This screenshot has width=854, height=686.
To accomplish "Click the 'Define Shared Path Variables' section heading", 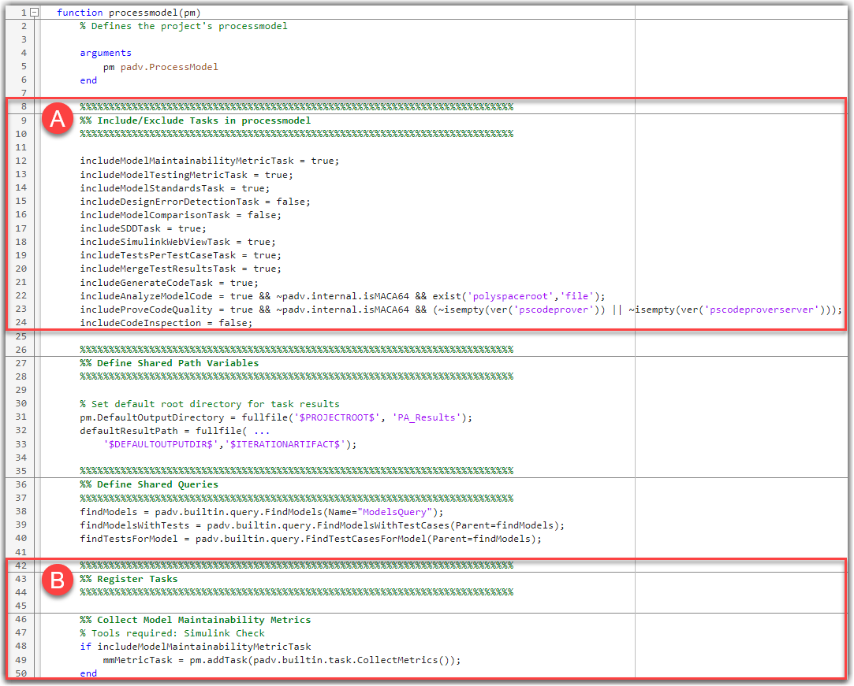I will tap(177, 363).
